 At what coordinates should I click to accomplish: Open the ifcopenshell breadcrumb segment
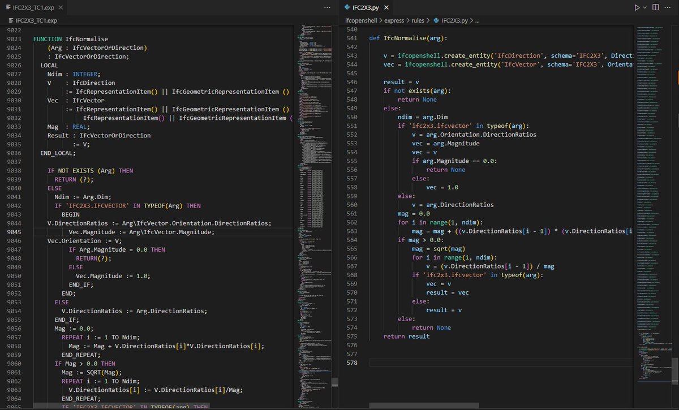tap(362, 20)
